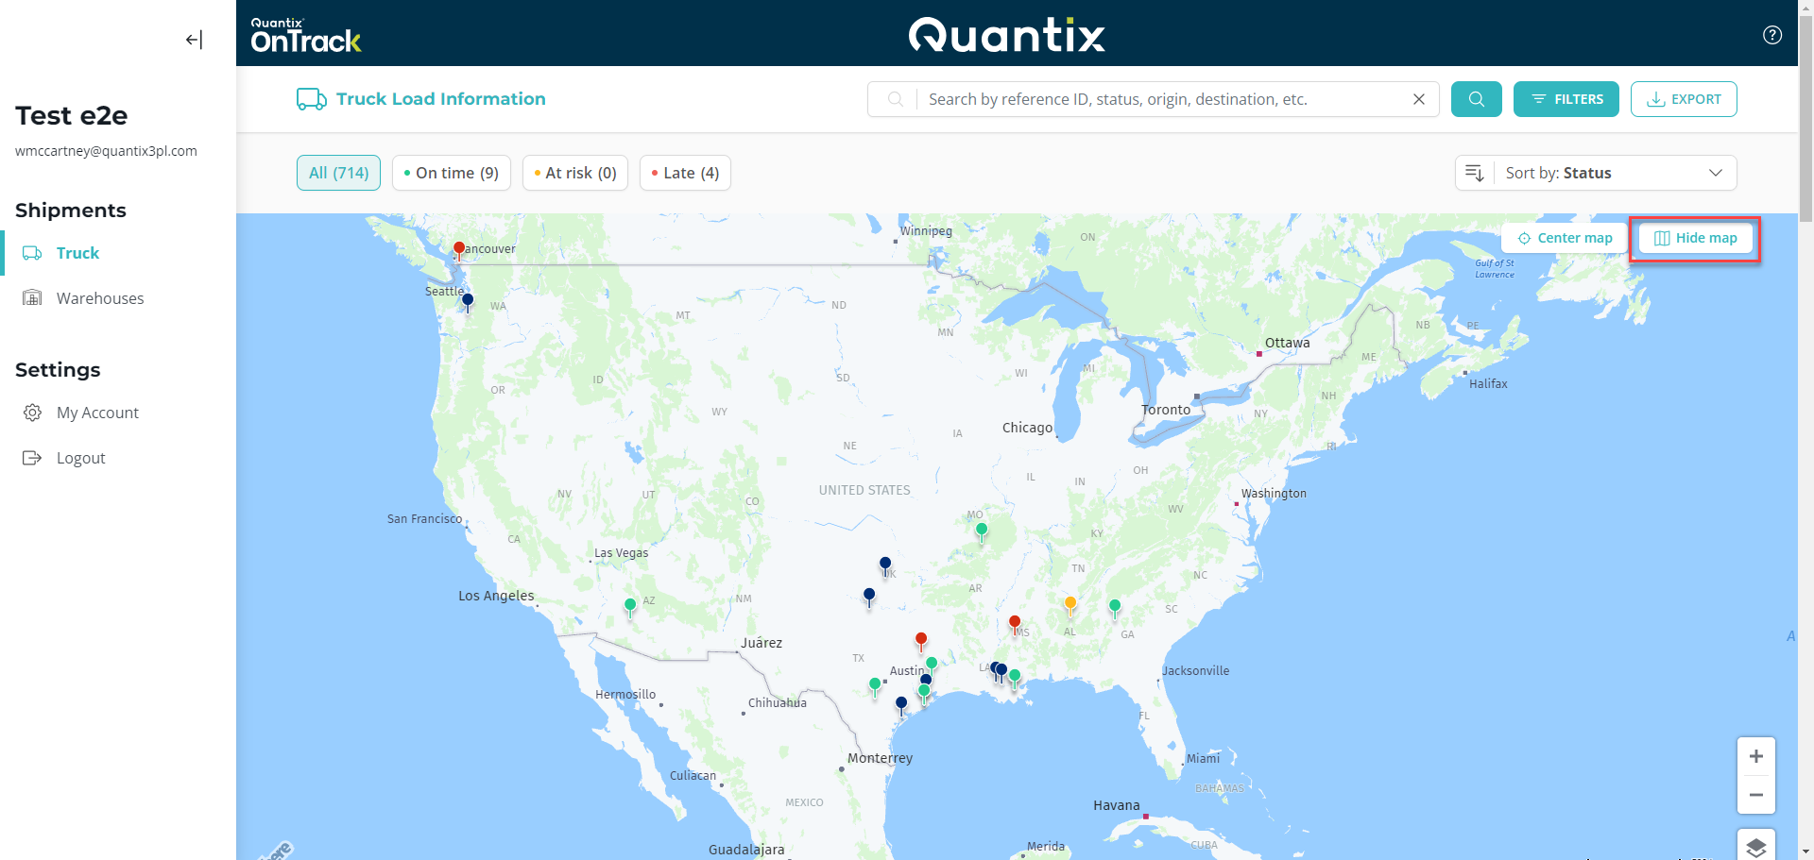Filter shipments by Late status
The width and height of the screenshot is (1814, 860).
pos(685,173)
